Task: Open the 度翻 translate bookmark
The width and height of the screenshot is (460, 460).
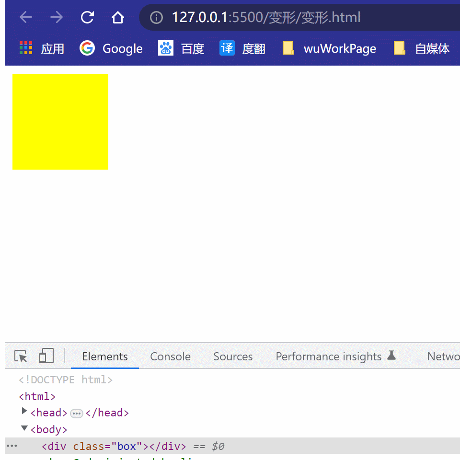Action: click(x=242, y=48)
